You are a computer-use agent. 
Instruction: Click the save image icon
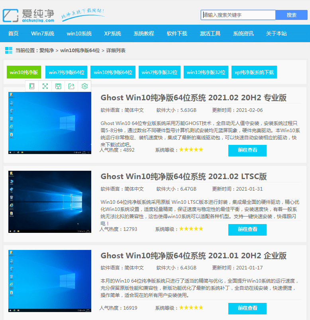[58, 86]
